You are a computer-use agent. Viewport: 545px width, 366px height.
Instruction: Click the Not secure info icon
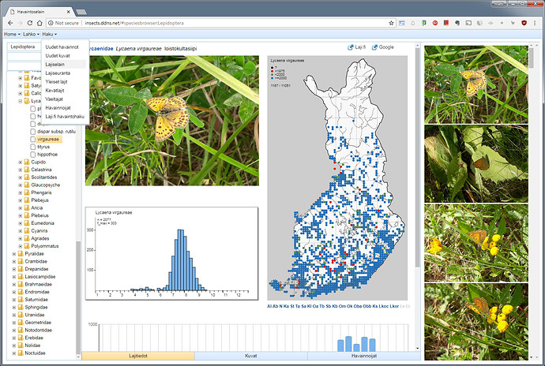(x=51, y=23)
